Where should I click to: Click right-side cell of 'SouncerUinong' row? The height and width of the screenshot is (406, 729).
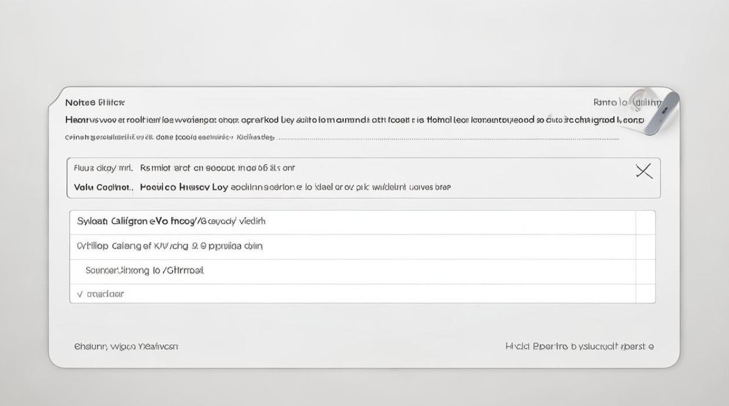point(645,271)
